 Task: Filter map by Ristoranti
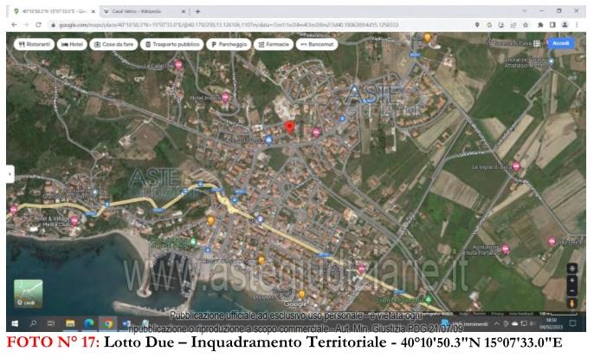[35, 44]
